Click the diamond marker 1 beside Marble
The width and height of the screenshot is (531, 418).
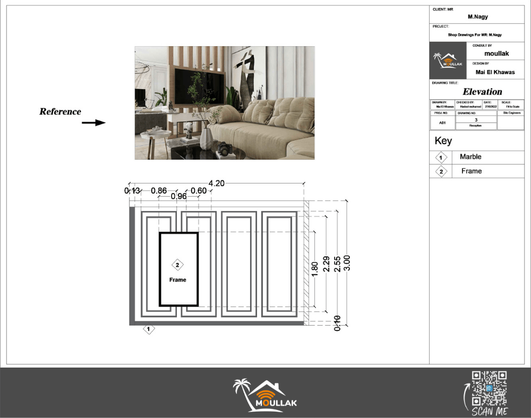coord(441,158)
